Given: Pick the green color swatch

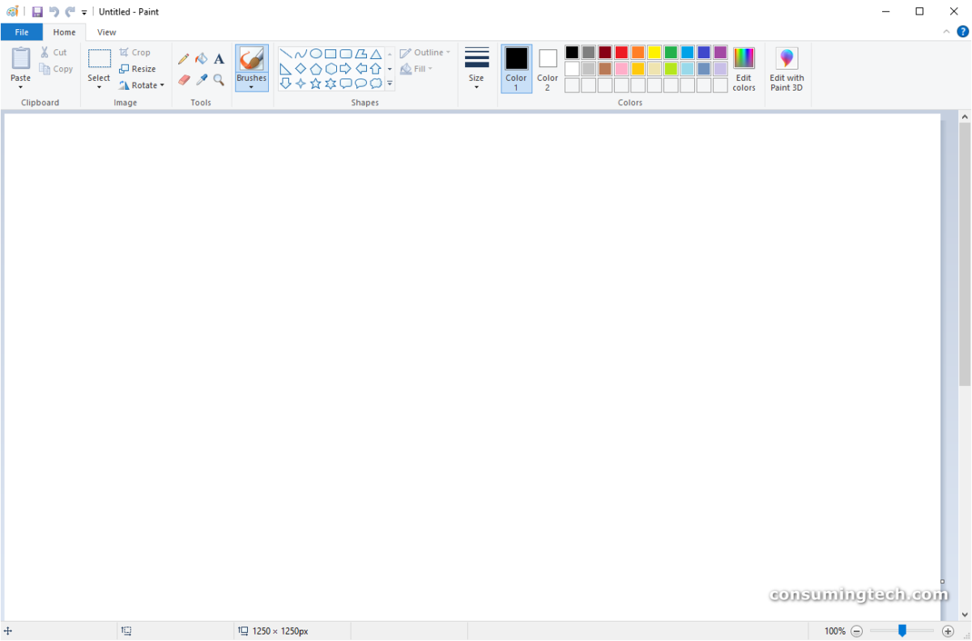Looking at the screenshot, I should [x=671, y=53].
